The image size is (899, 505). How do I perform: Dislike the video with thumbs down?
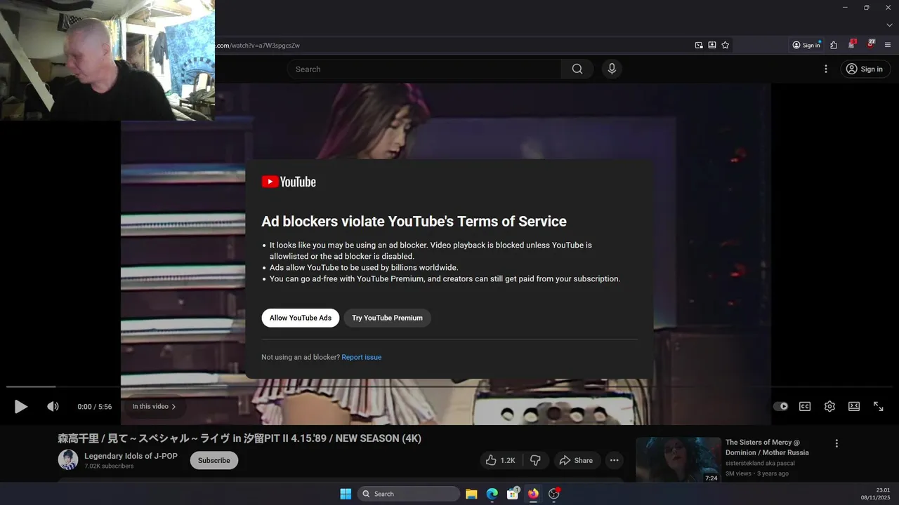pyautogui.click(x=535, y=460)
